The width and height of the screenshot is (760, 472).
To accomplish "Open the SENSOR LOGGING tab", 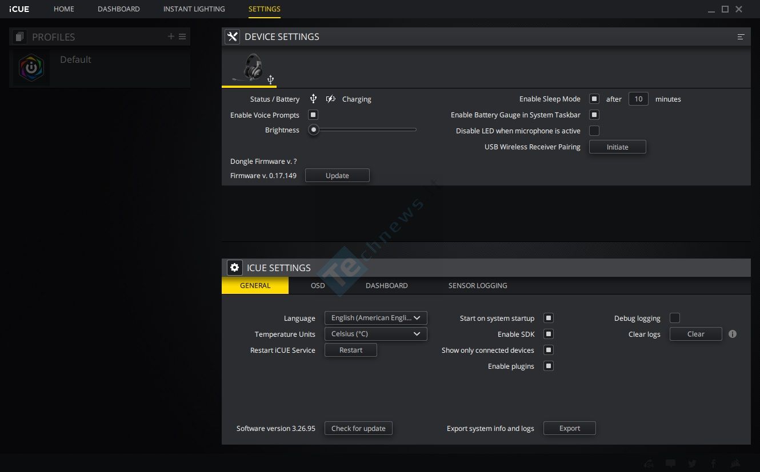I will (478, 285).
